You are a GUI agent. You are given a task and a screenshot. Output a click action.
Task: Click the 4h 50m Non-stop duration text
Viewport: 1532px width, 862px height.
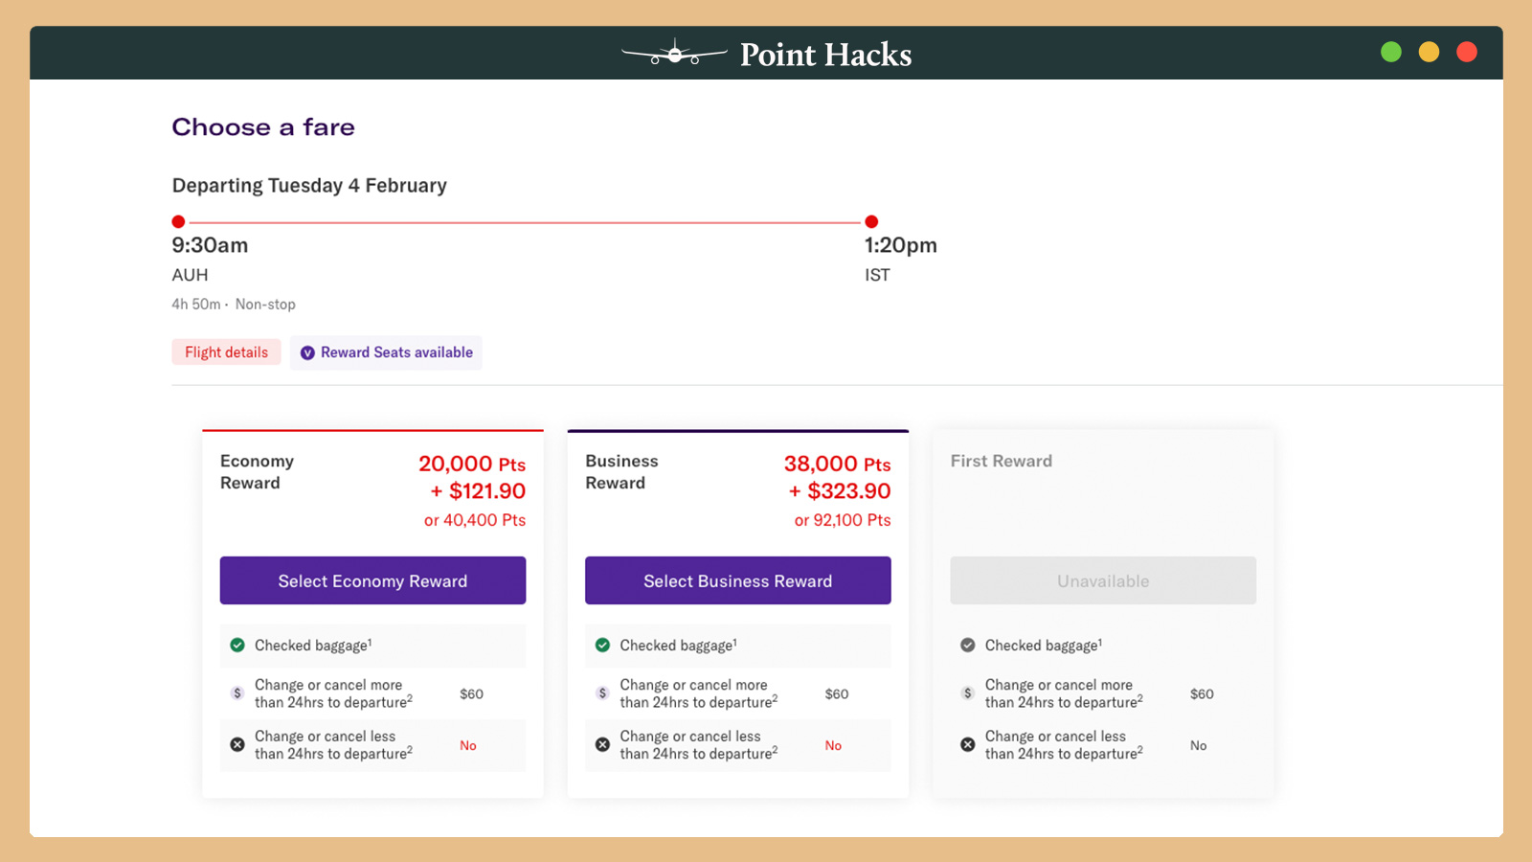pyautogui.click(x=234, y=305)
